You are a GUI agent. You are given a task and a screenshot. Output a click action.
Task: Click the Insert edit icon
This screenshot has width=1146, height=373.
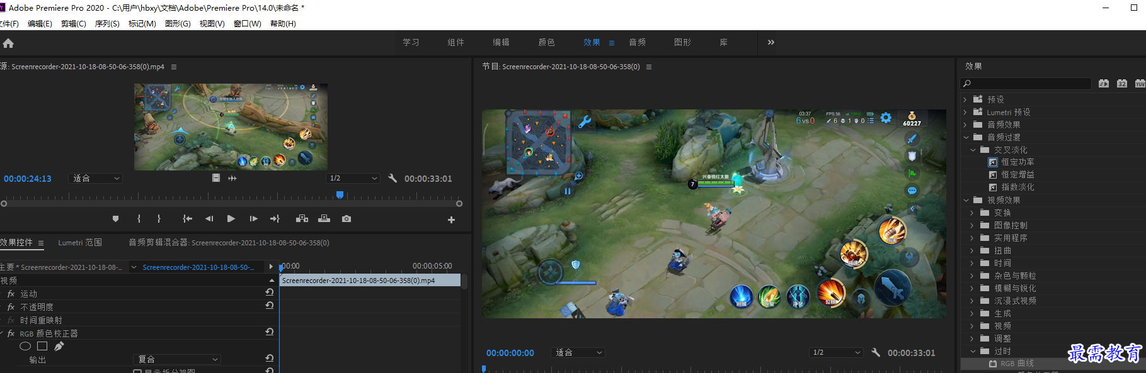302,219
